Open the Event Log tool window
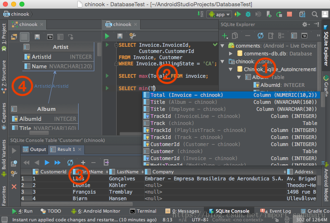The image size is (330, 223). point(275,211)
